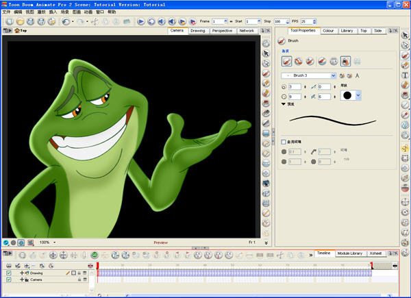Click the first brush mode icon in Tool Properties

point(287,62)
